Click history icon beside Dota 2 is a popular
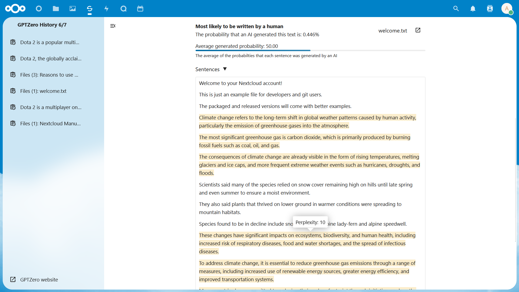 coord(13,42)
